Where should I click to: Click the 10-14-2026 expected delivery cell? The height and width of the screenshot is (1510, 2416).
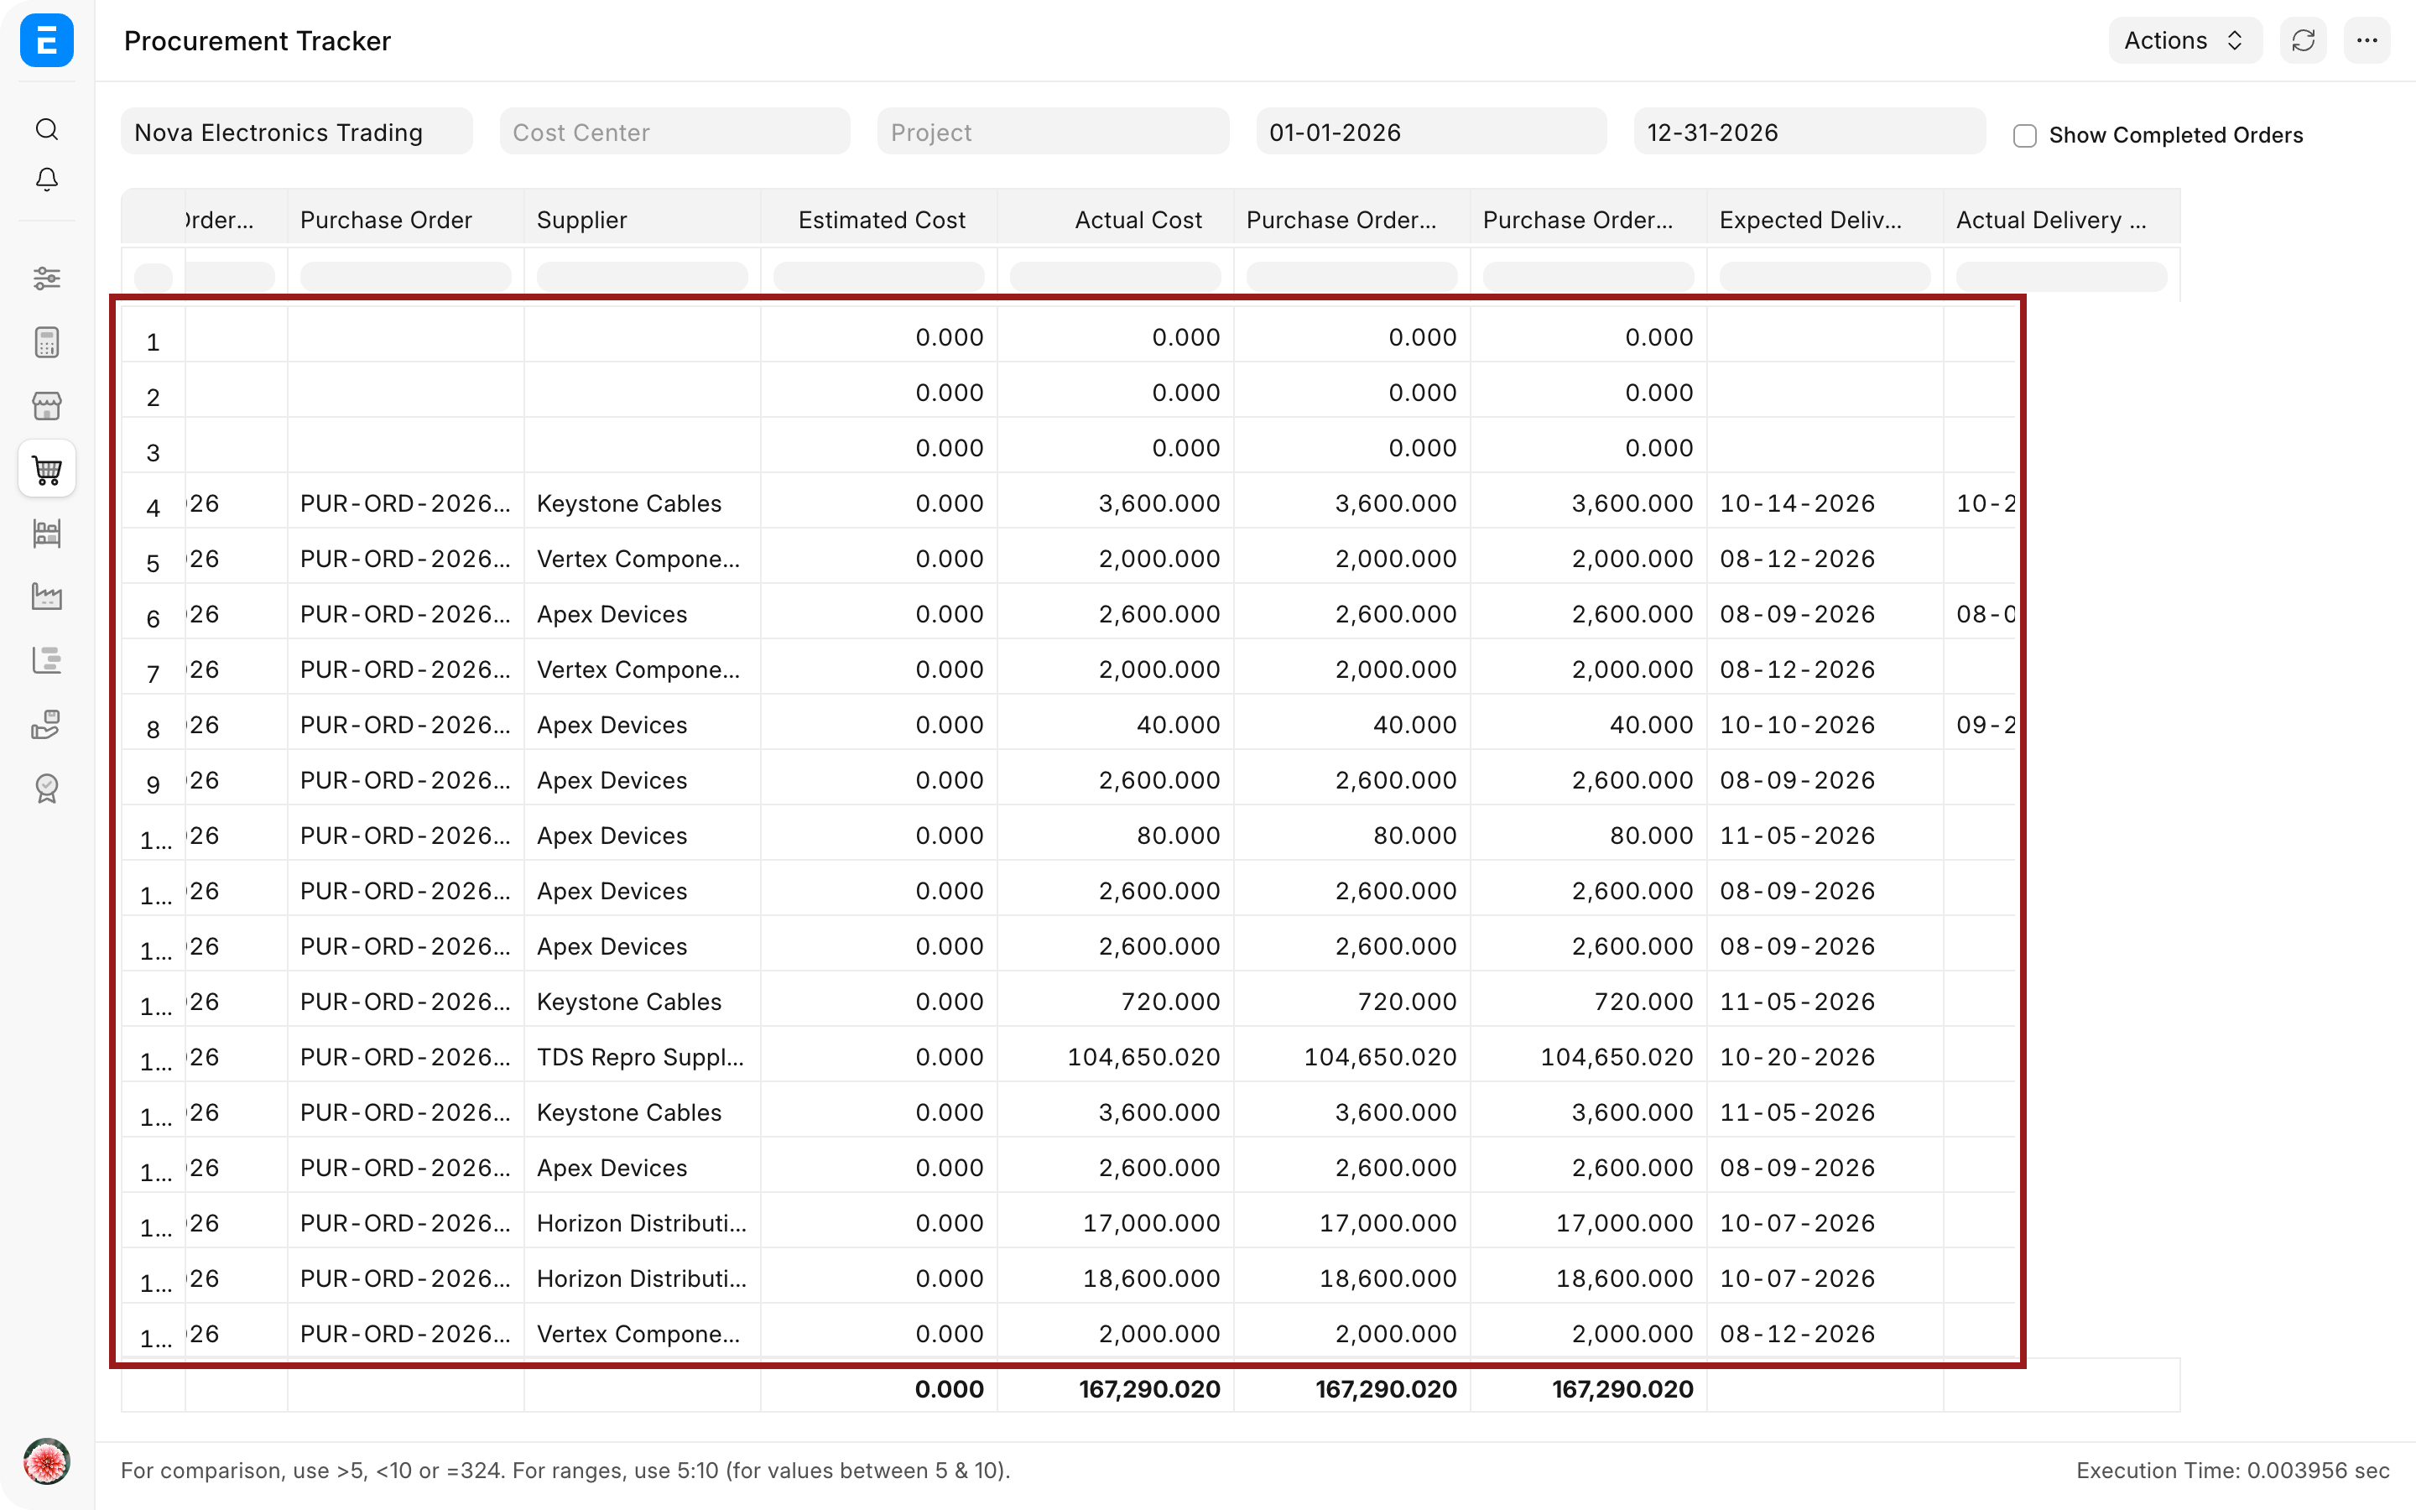point(1825,503)
